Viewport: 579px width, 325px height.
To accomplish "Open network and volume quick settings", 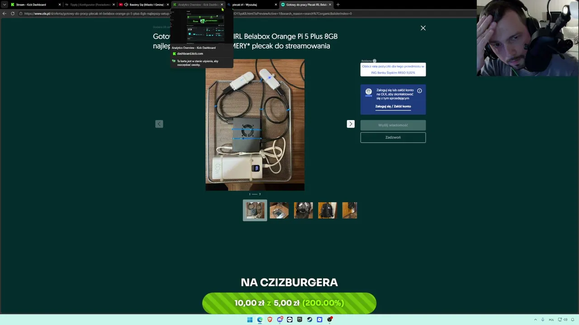I will [x=563, y=320].
